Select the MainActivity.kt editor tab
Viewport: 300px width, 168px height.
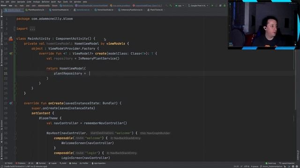[x=14, y=10]
